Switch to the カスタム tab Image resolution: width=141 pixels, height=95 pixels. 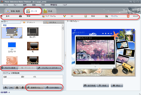click(54, 22)
